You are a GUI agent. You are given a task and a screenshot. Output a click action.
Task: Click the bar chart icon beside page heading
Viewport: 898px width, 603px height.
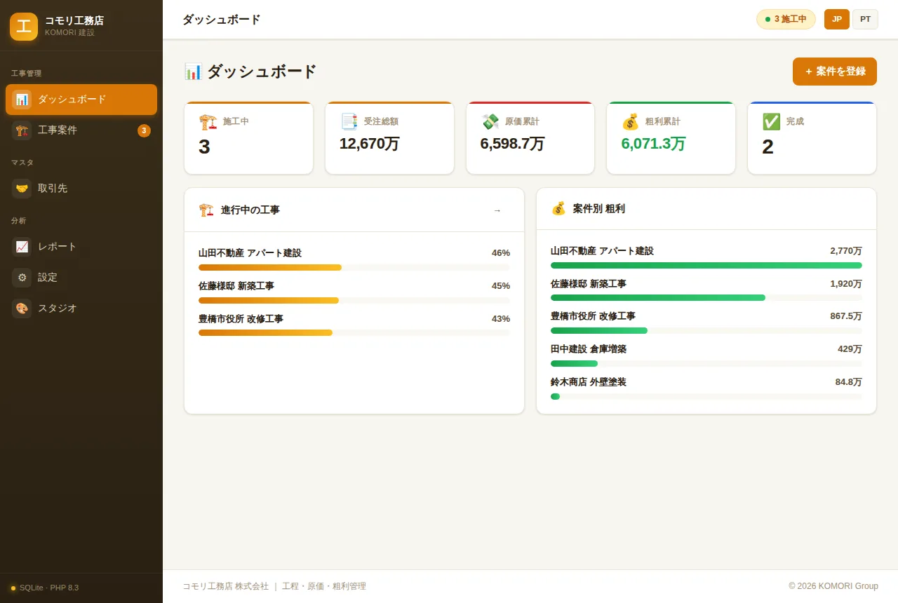click(x=193, y=72)
